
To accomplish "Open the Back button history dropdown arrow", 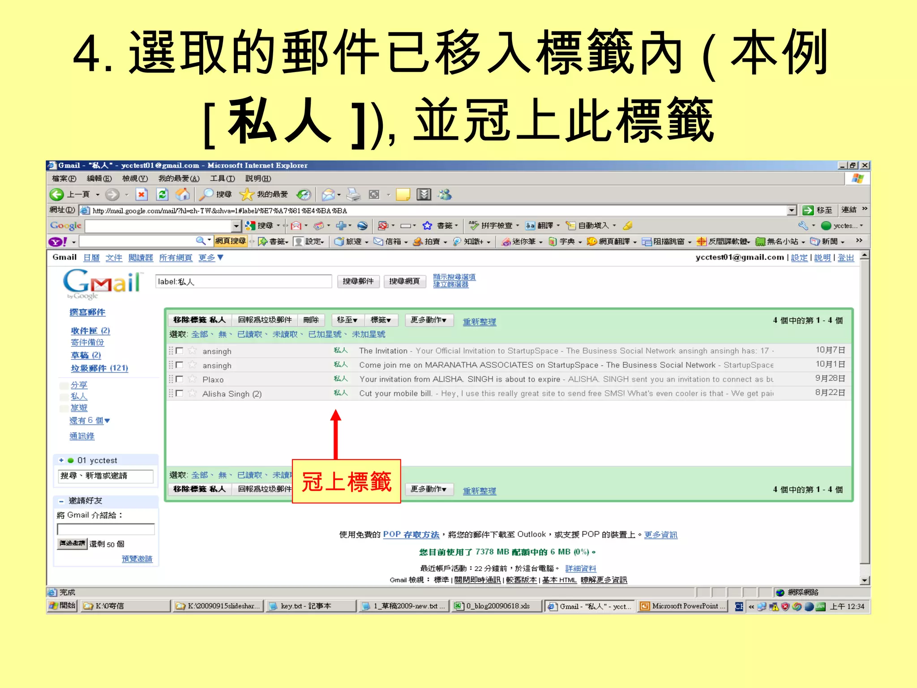I will [98, 195].
